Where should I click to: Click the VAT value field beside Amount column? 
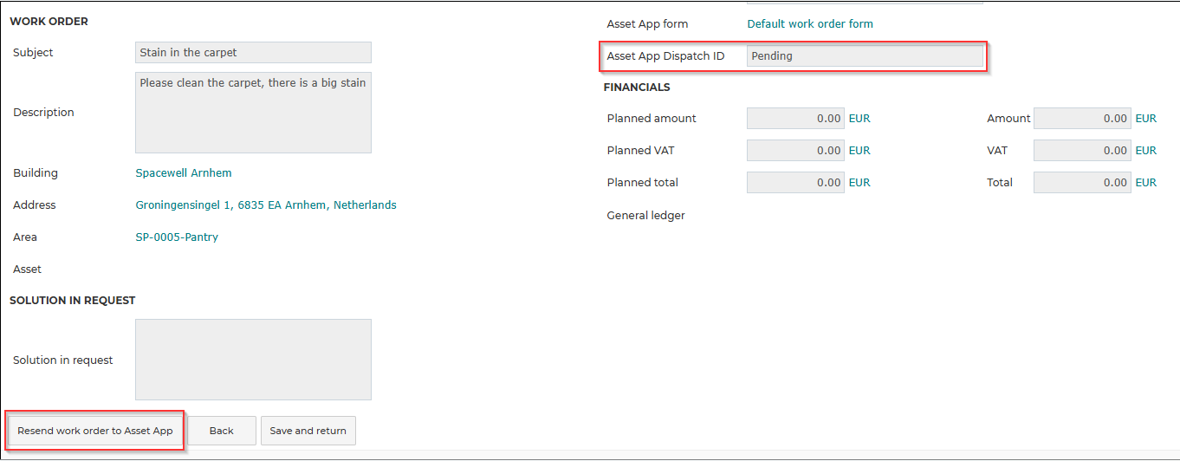[1082, 151]
